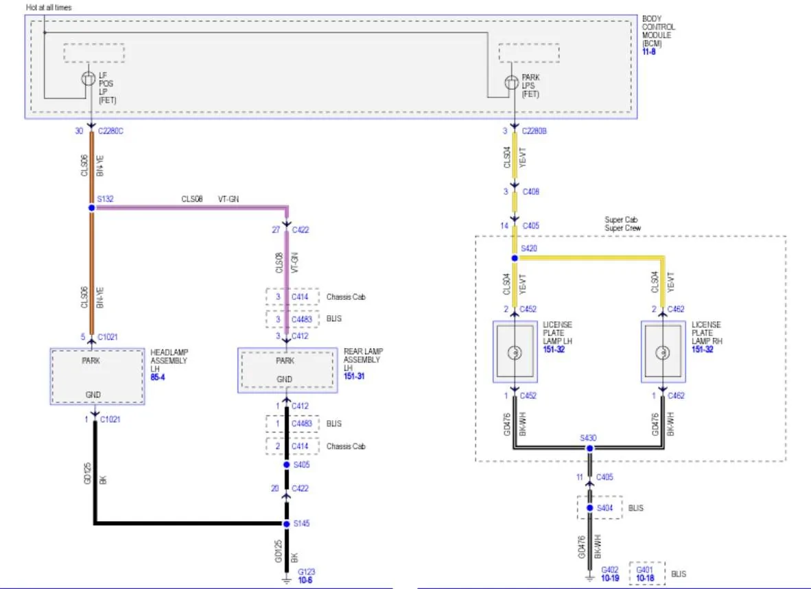811x589 pixels.
Task: Select the 'HEADLAMP ASSEMBLY LH' label
Action: 169,360
